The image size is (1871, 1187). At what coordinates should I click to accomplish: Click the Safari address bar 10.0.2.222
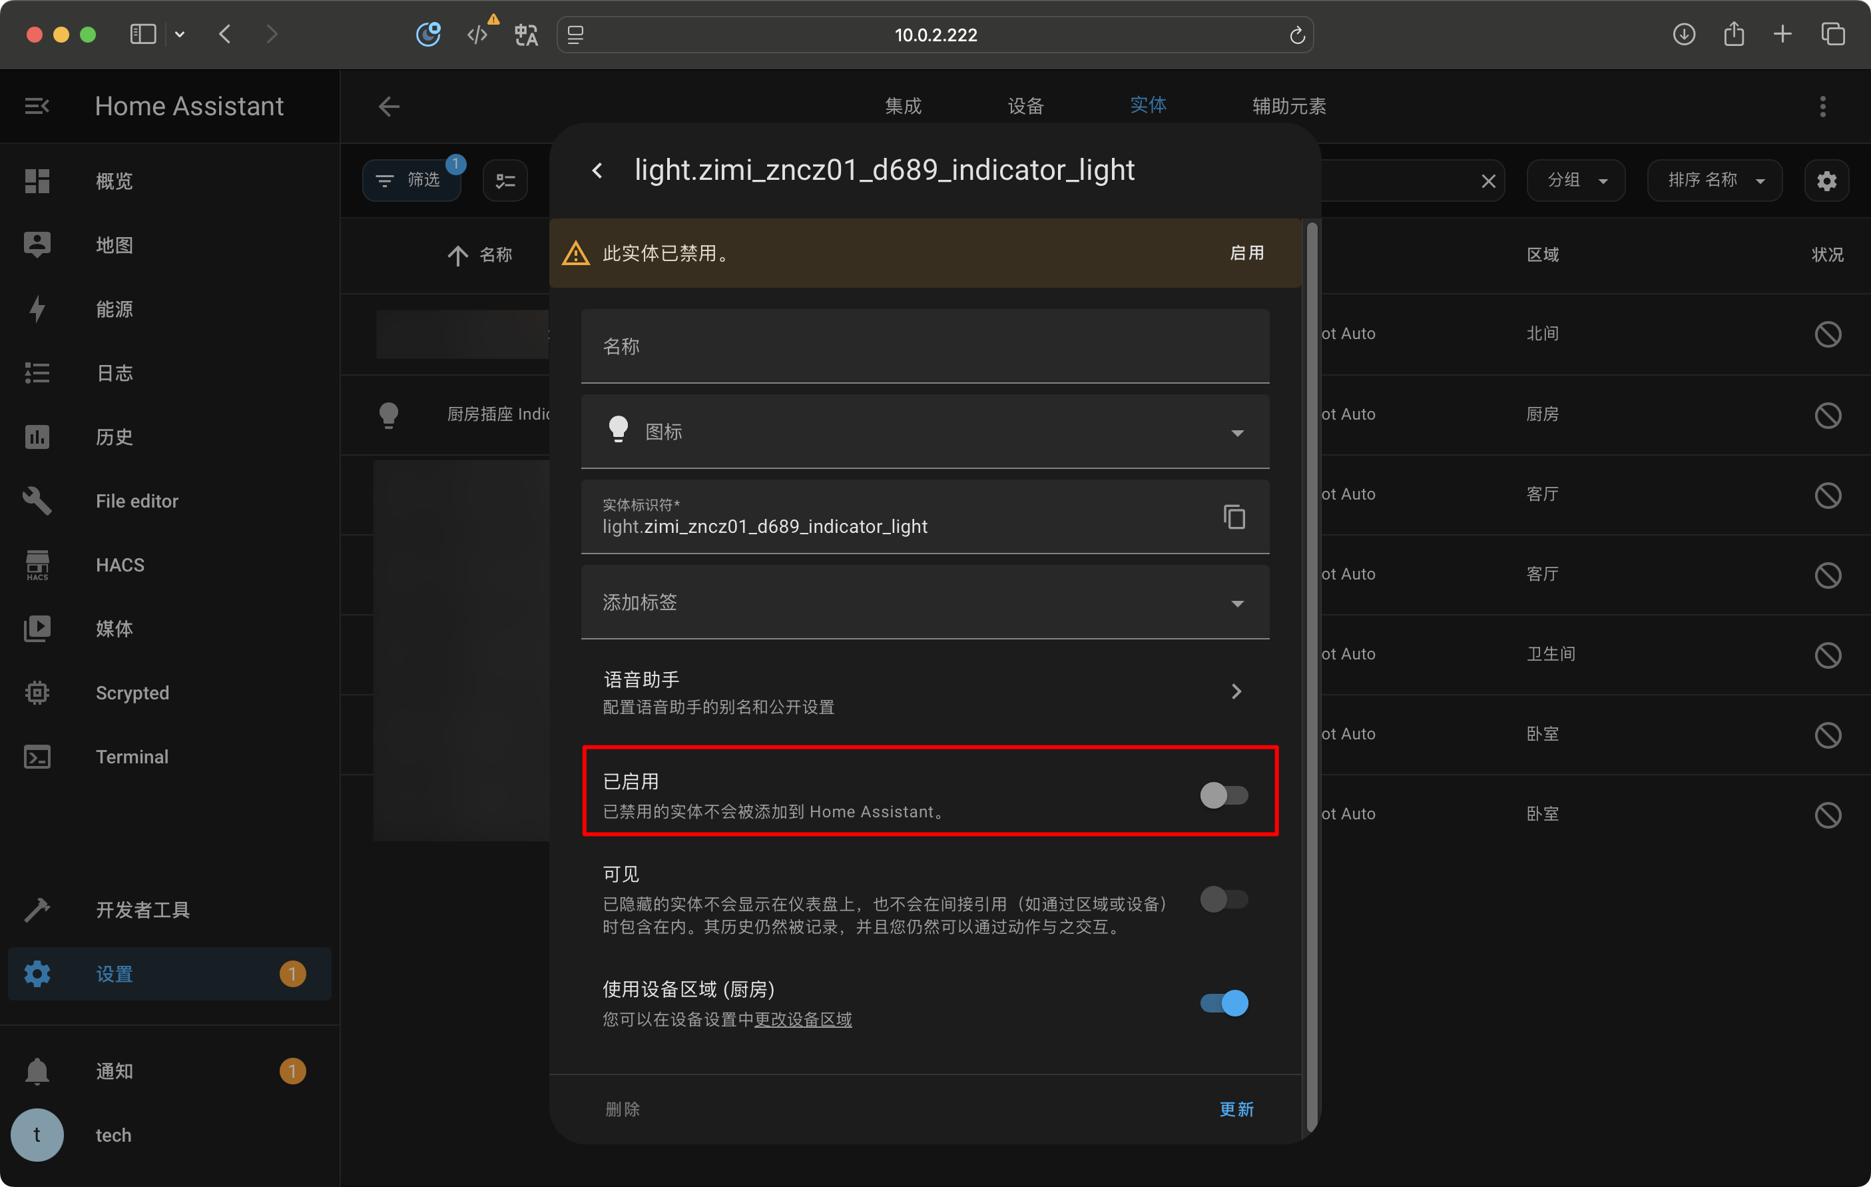click(x=935, y=35)
